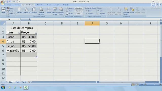Open Imprimir Títulos settings
This screenshot has width=162, height=91.
61,11
